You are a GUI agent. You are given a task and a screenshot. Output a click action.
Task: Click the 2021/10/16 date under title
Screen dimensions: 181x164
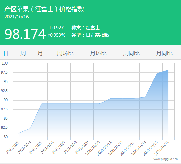(17, 17)
